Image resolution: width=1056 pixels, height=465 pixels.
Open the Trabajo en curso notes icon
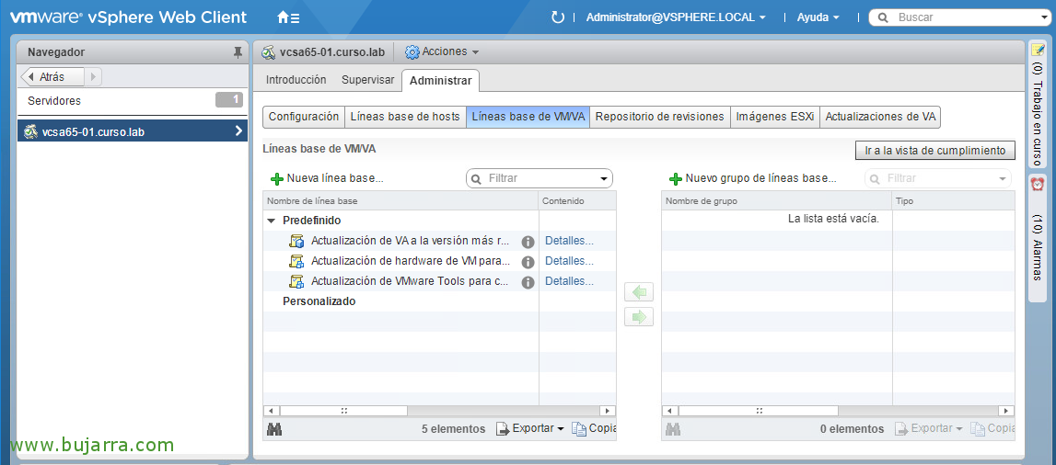(1038, 49)
